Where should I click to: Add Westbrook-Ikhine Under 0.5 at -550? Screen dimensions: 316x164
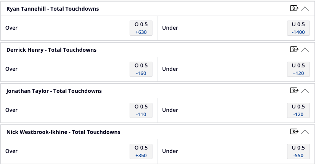pos(298,151)
